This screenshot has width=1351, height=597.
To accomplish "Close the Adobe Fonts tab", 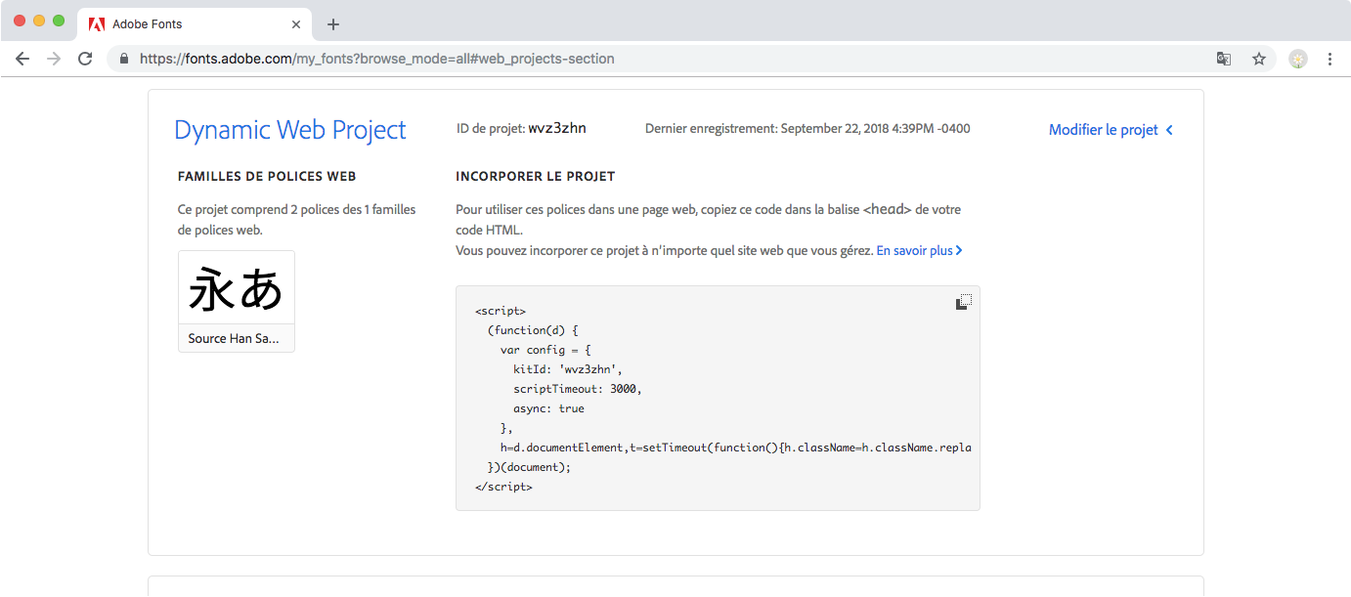I will click(x=296, y=23).
